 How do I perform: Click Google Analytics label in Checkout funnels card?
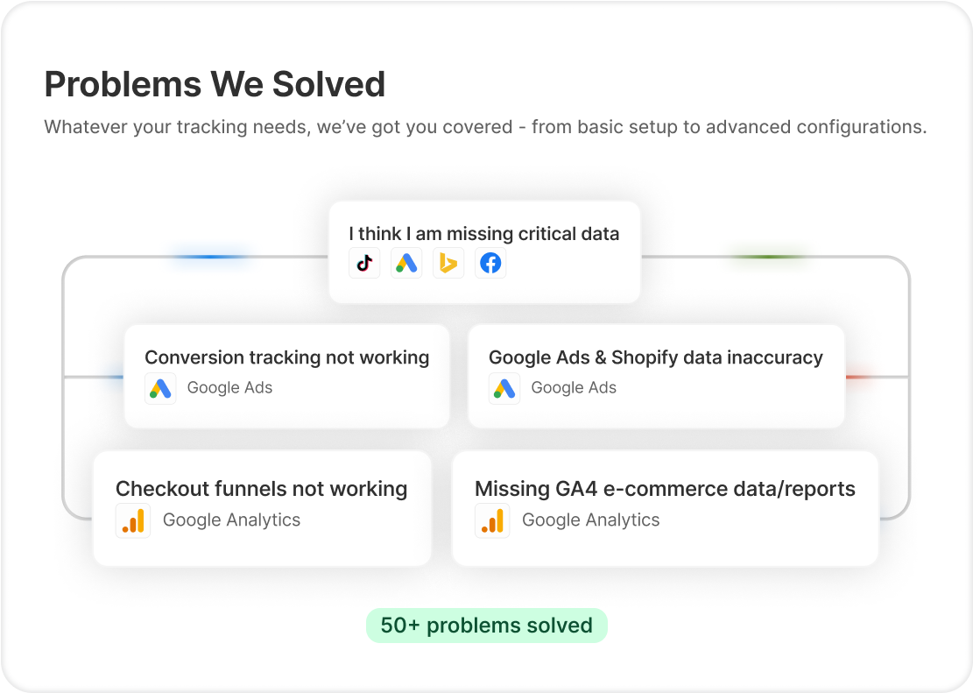pyautogui.click(x=231, y=520)
